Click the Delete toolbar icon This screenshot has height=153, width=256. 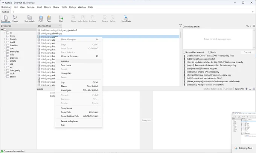113,18
